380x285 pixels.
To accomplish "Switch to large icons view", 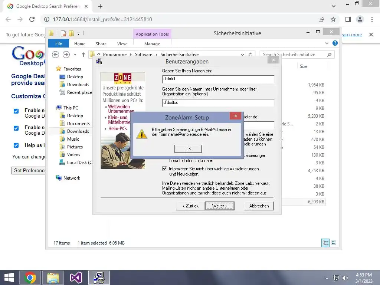I will (334, 243).
